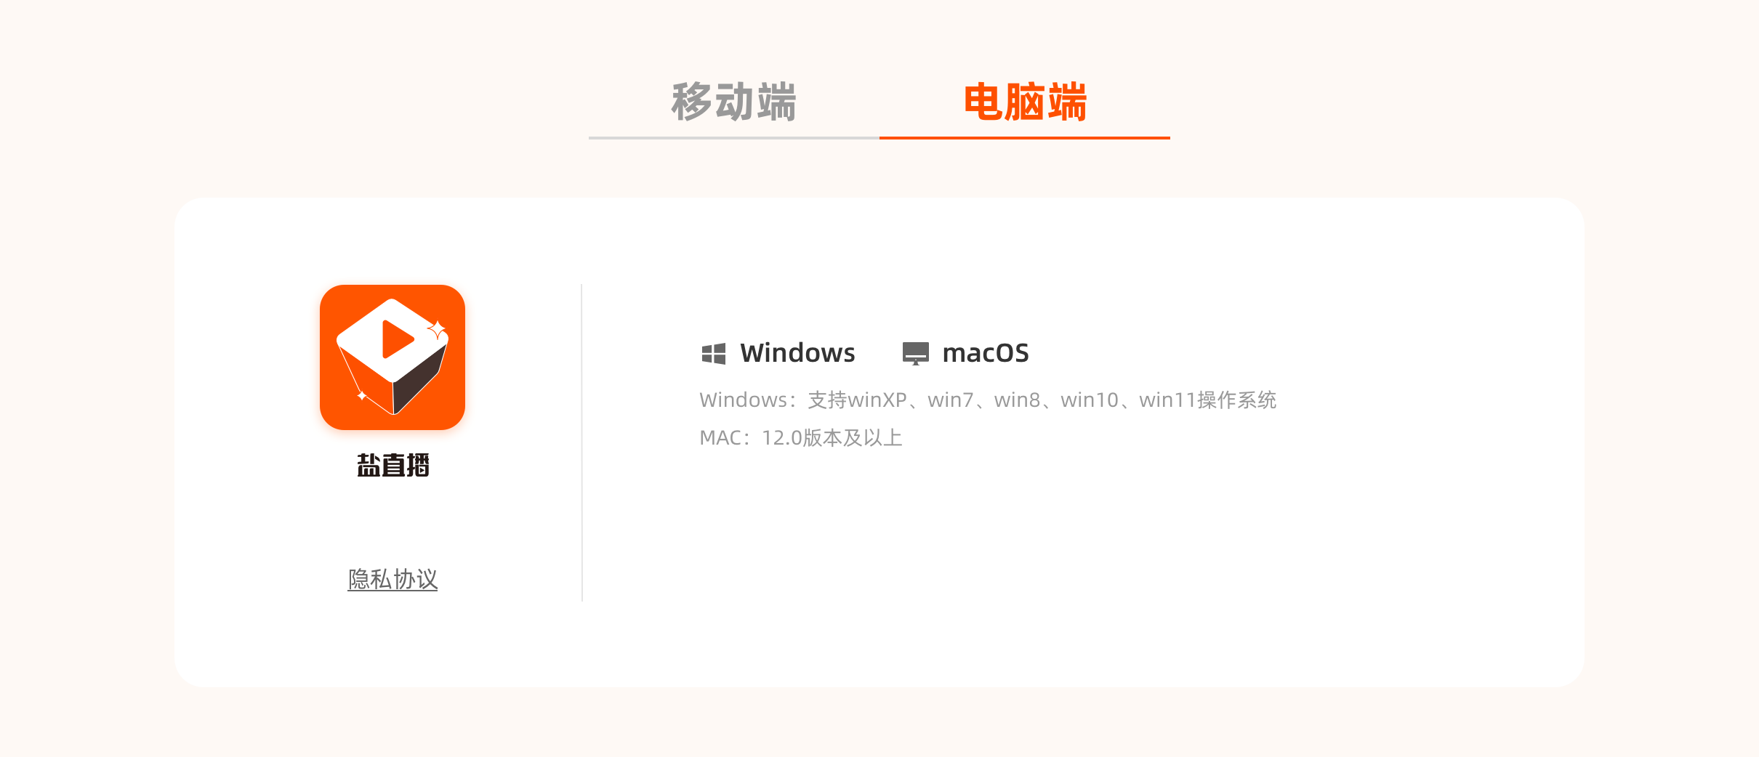Image resolution: width=1759 pixels, height=757 pixels.
Task: Click the macOS monitor icon
Action: point(916,354)
